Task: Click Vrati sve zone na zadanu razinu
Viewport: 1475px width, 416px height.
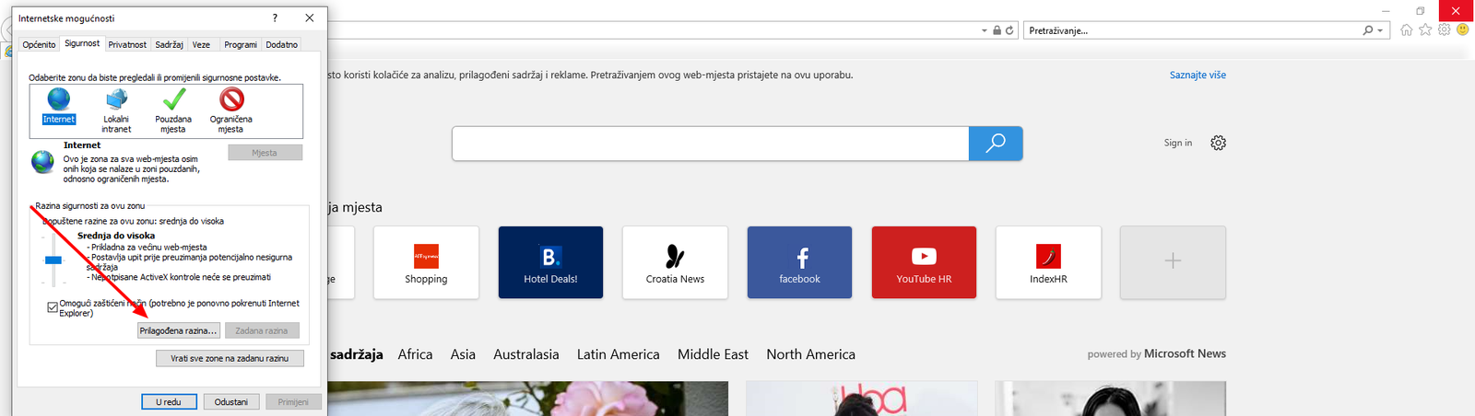Action: pos(230,358)
